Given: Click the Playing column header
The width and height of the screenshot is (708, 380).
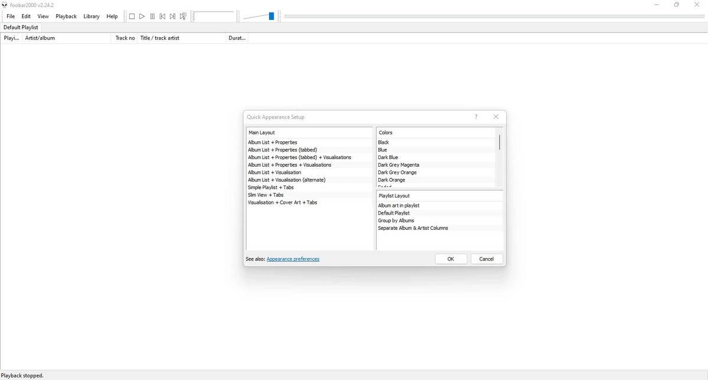Looking at the screenshot, I should (11, 38).
